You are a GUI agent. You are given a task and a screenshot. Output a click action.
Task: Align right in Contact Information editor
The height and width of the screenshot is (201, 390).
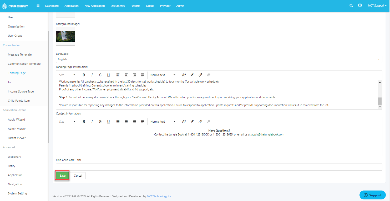coord(134,122)
